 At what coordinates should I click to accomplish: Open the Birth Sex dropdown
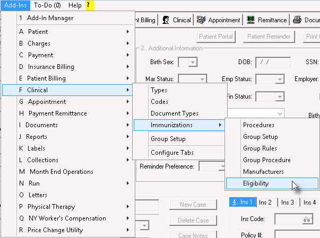(192, 62)
